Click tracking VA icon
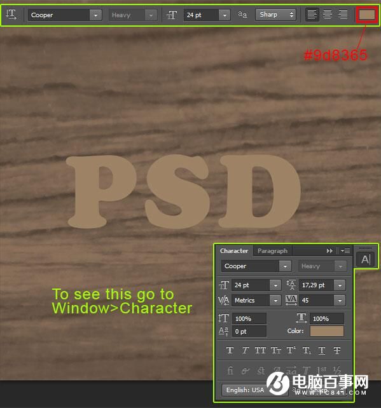The width and height of the screenshot is (381, 408). pos(291,300)
